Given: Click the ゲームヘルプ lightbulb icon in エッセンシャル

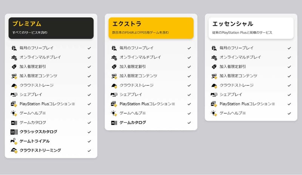Looking at the screenshot, I should tap(214, 113).
